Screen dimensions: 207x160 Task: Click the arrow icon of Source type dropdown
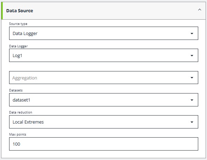point(192,34)
